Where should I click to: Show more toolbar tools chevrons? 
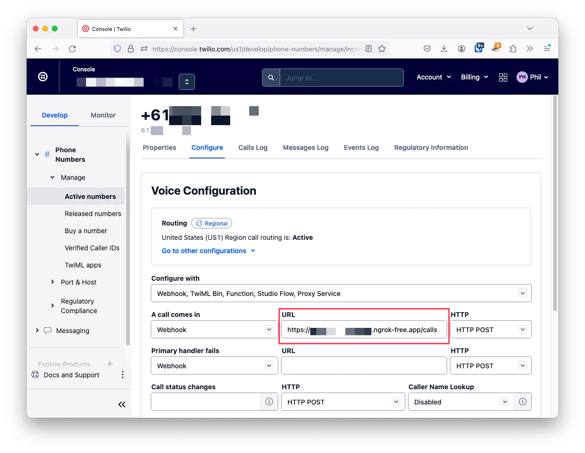click(530, 49)
